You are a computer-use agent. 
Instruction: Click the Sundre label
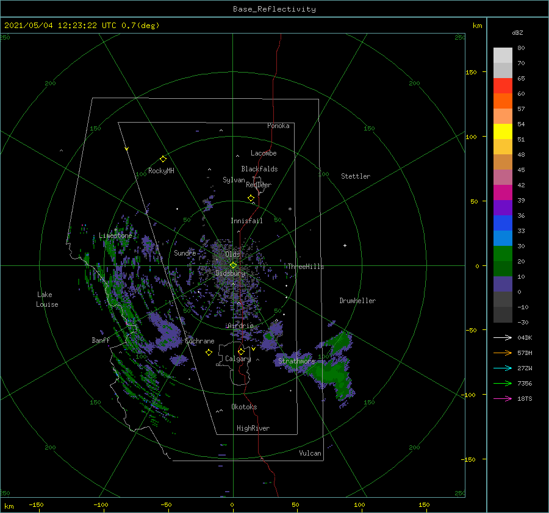coord(185,253)
